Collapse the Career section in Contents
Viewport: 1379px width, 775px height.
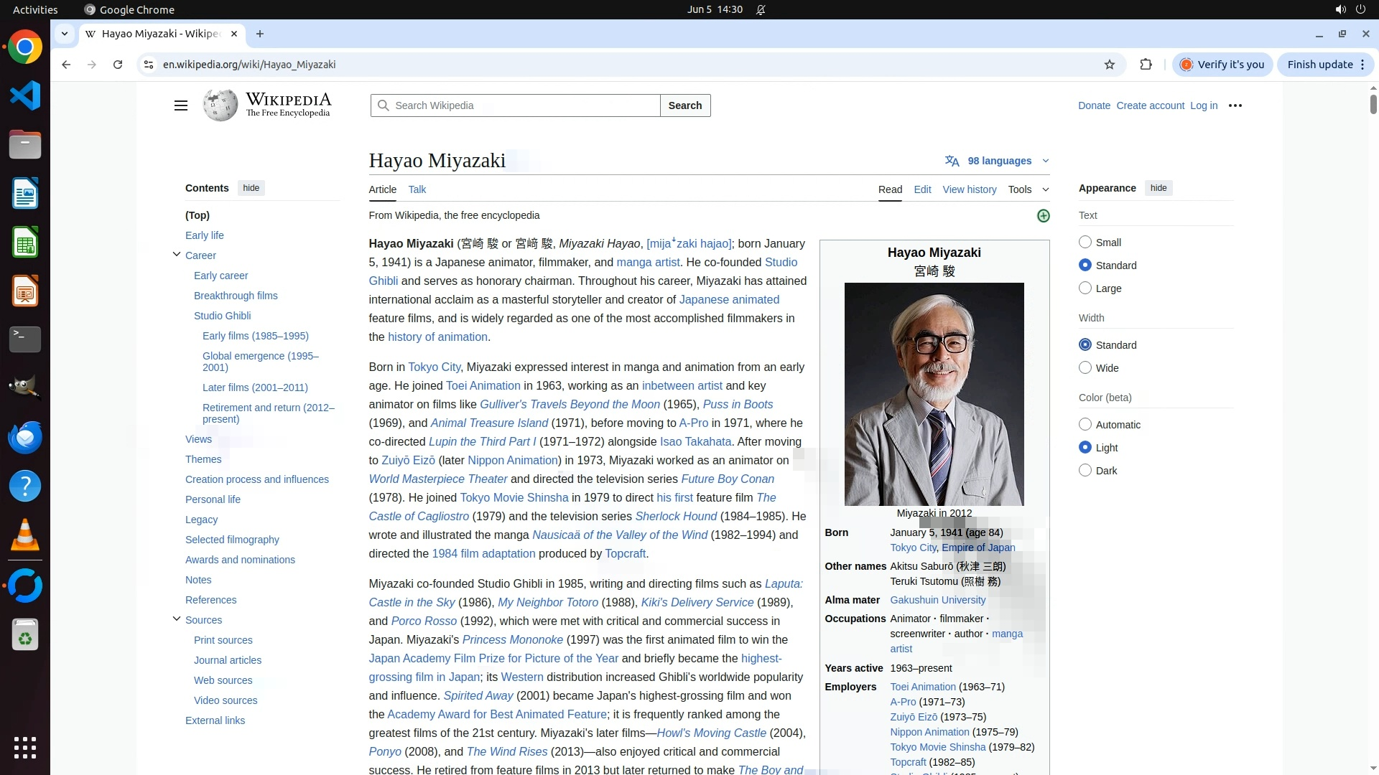pyautogui.click(x=177, y=255)
